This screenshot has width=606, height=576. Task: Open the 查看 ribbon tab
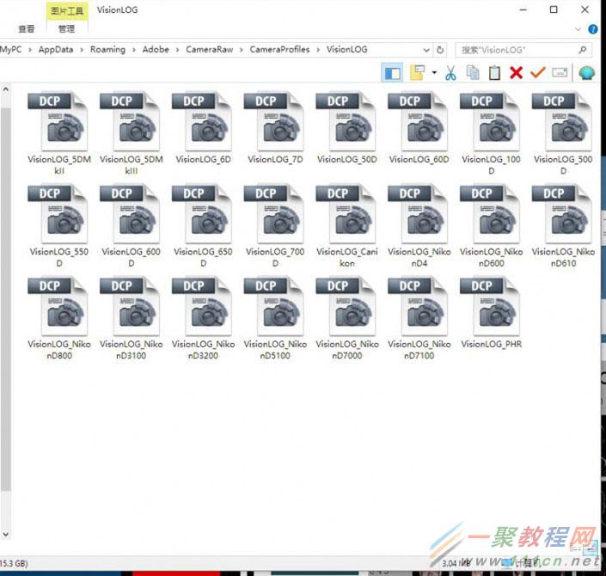click(x=27, y=29)
